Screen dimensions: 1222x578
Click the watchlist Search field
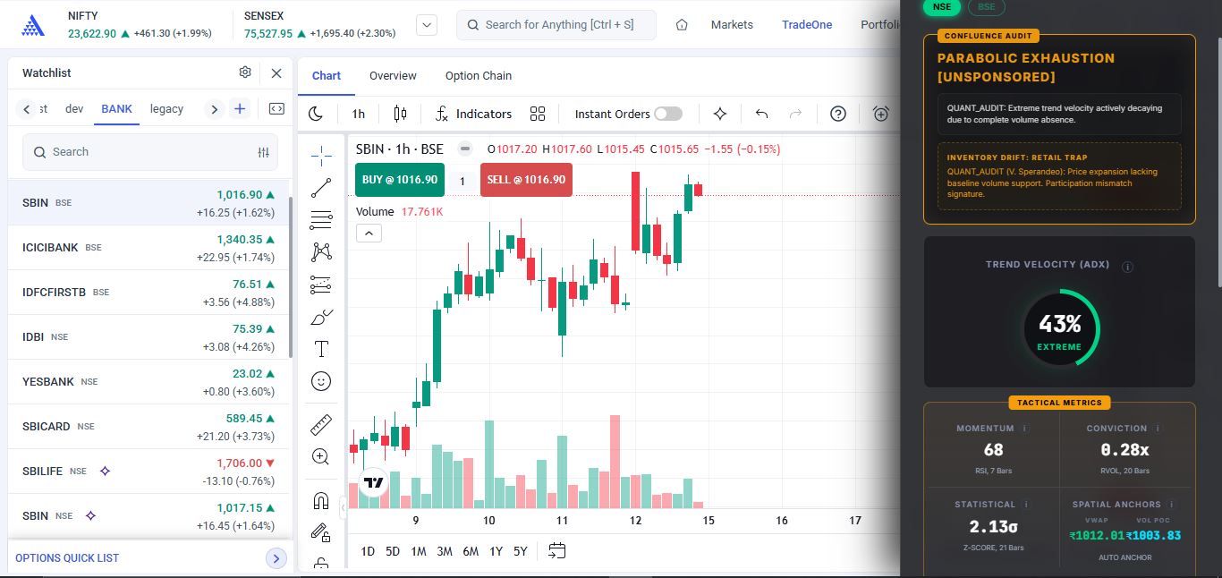(150, 152)
